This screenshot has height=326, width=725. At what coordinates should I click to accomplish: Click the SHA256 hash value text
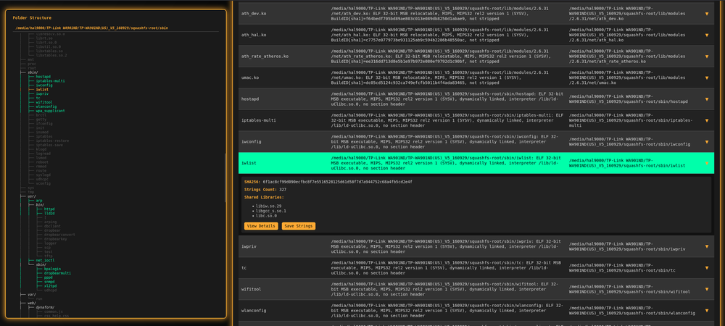coord(338,182)
